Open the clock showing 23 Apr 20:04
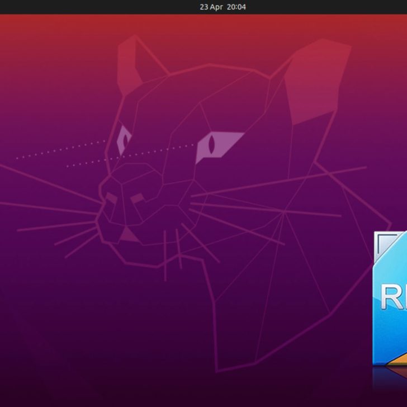 pos(223,7)
